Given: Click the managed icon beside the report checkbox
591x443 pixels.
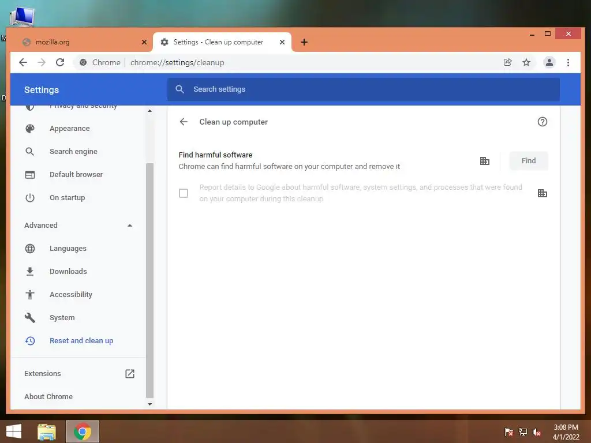Looking at the screenshot, I should pyautogui.click(x=543, y=193).
